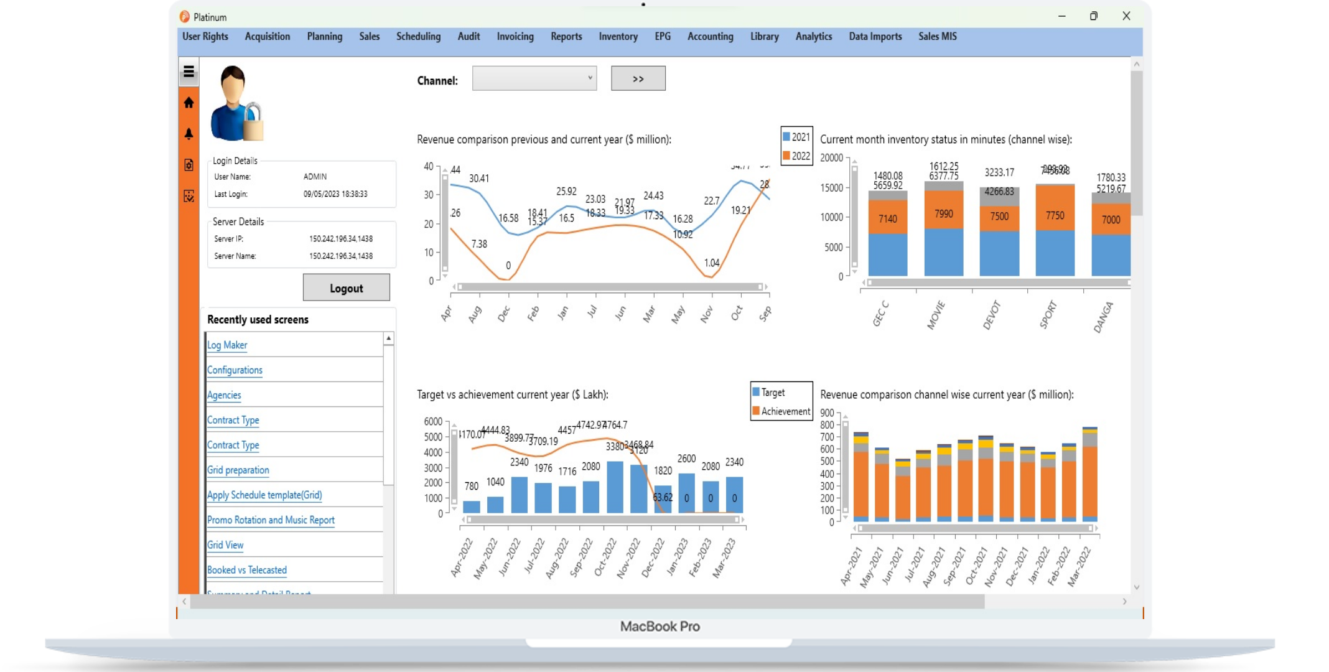Toggle the Achievement entry in the legend
1329x672 pixels.
click(x=781, y=411)
